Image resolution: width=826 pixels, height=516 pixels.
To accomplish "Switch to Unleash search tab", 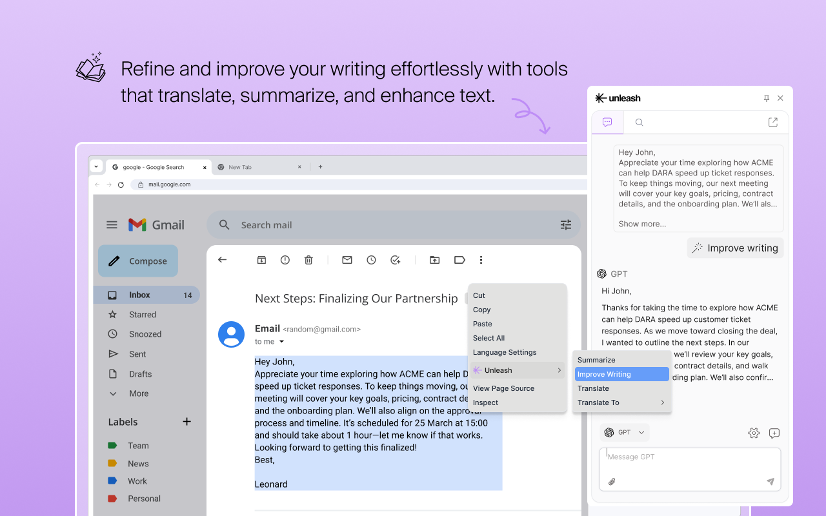I will (x=639, y=123).
